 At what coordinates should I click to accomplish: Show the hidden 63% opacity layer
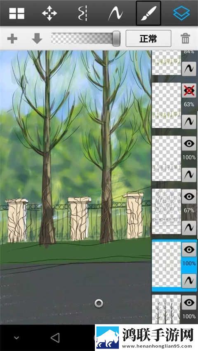(x=189, y=91)
